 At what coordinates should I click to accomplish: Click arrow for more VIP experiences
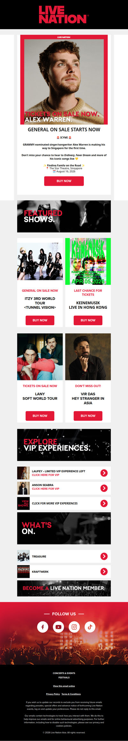tap(104, 503)
